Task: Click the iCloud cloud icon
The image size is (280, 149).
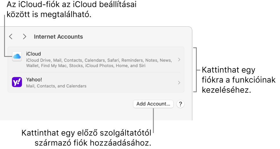Action: (17, 56)
